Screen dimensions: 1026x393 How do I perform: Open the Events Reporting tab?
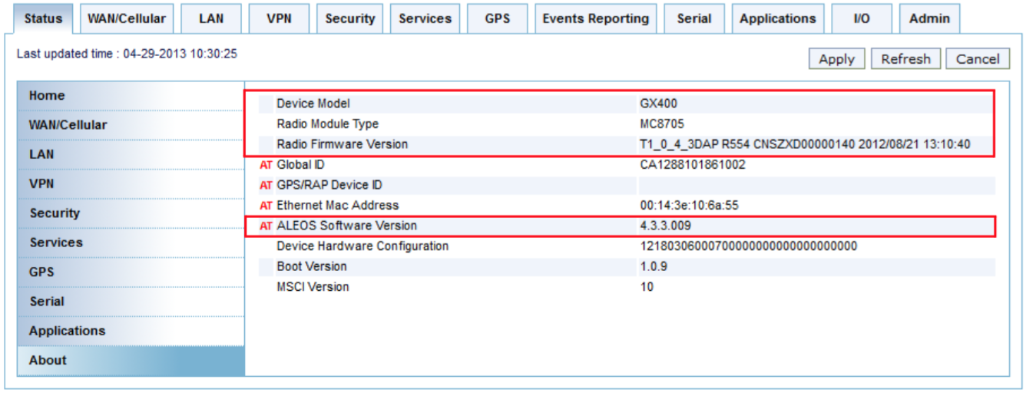click(x=595, y=19)
